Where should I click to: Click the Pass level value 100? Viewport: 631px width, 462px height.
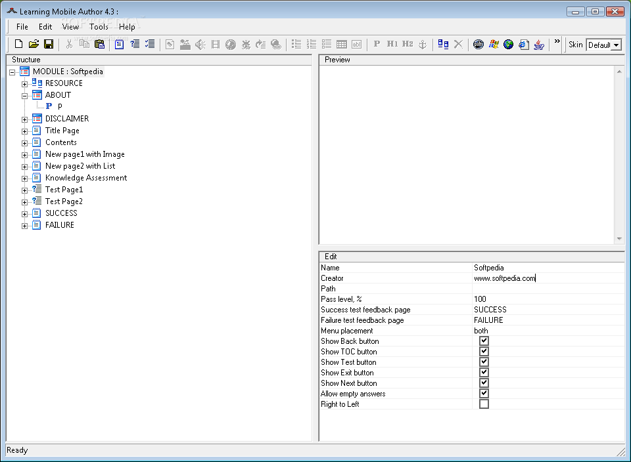pyautogui.click(x=548, y=299)
